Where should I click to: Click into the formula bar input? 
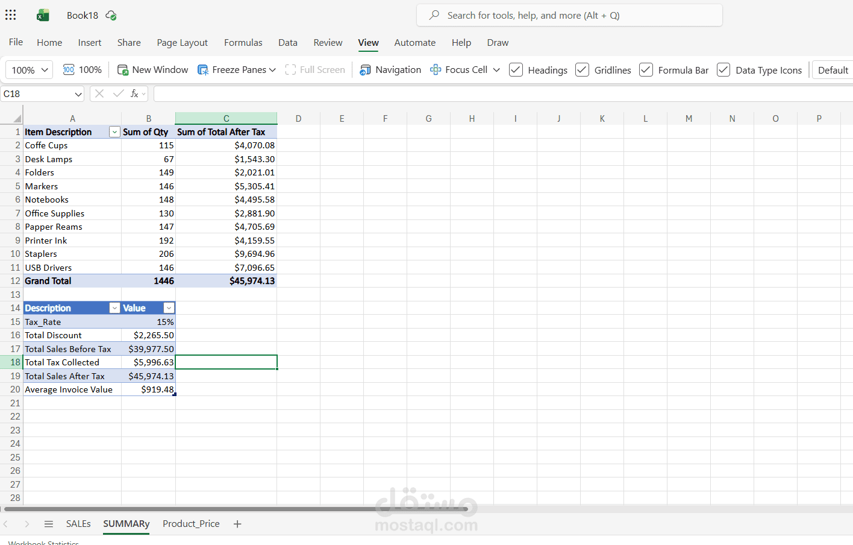tap(503, 93)
